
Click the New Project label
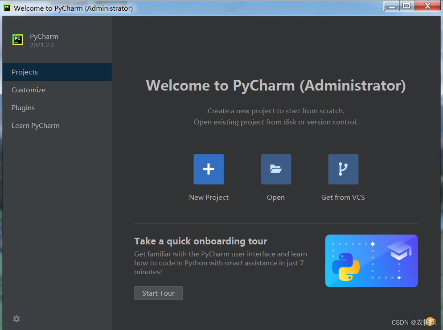pos(209,198)
